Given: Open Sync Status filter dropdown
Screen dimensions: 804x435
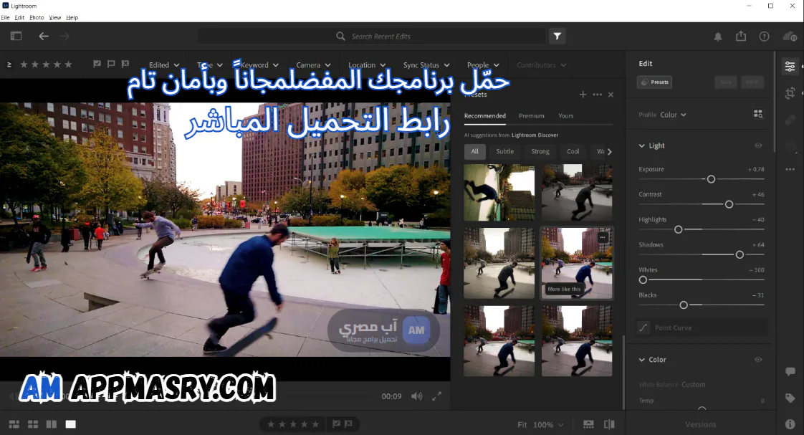Looking at the screenshot, I should point(426,65).
